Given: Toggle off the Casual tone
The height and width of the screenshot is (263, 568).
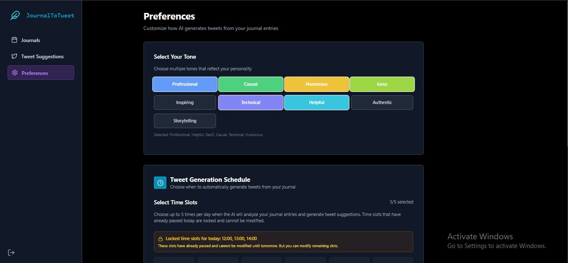Looking at the screenshot, I should click(251, 84).
